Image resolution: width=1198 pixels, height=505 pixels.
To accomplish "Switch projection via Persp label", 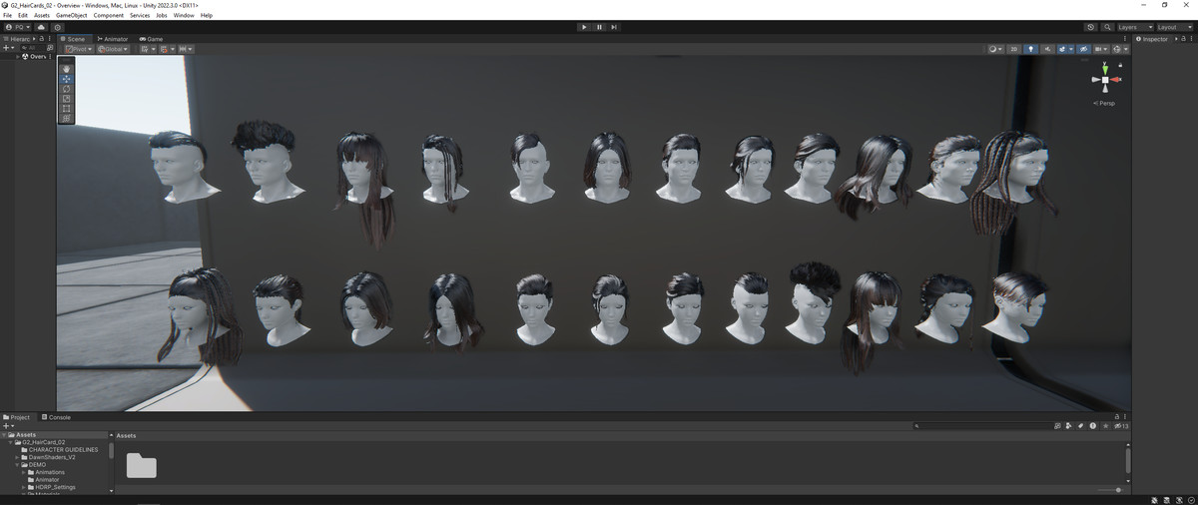I will [x=1105, y=103].
